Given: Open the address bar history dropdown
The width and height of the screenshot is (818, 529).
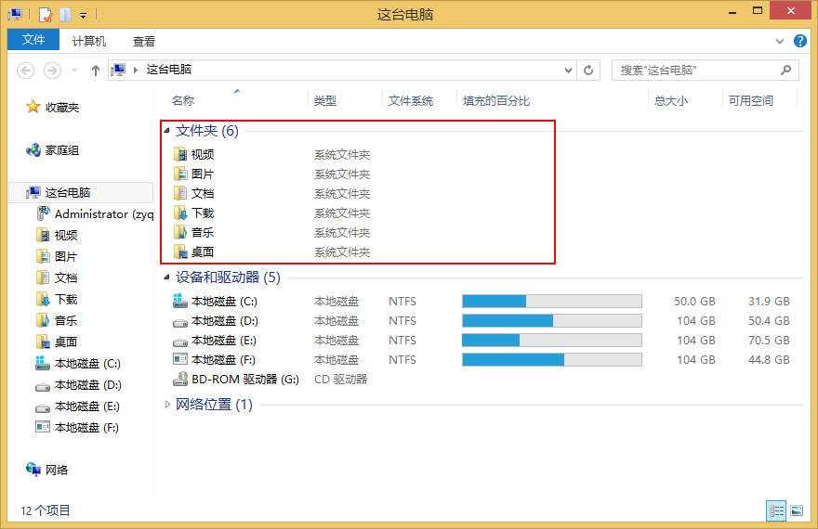Looking at the screenshot, I should click(568, 71).
